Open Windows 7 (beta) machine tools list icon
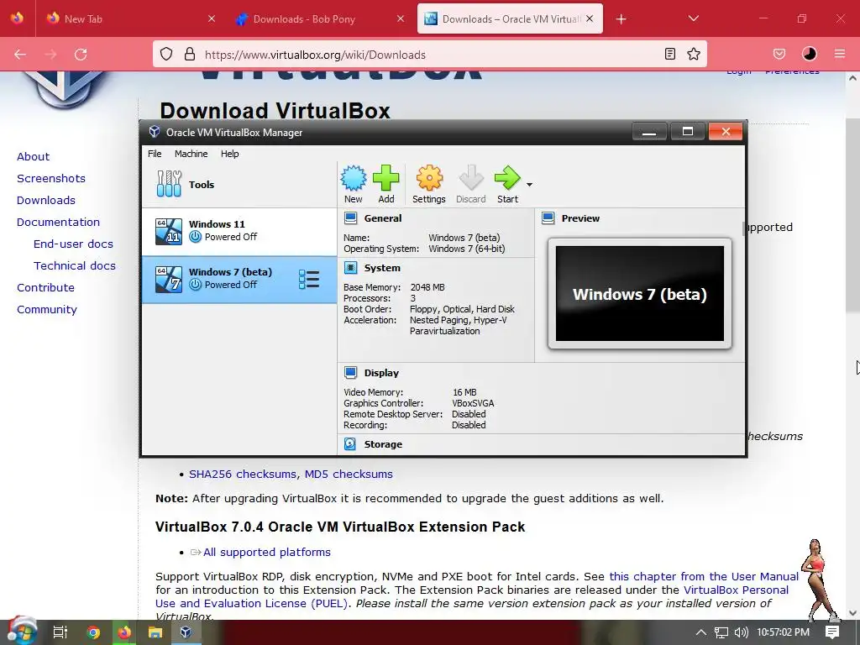This screenshot has height=645, width=860. click(x=309, y=279)
